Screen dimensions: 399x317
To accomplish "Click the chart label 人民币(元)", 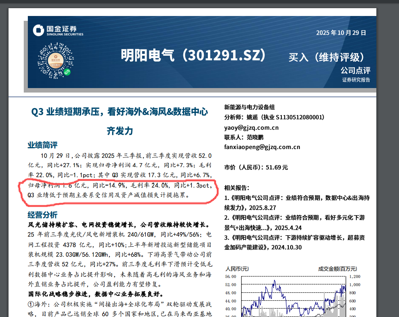I will 237,269.
